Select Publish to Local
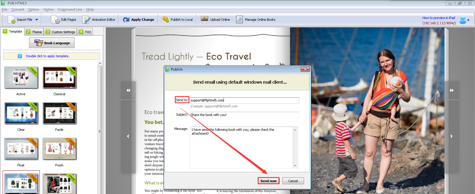The width and height of the screenshot is (475, 194). point(177,20)
